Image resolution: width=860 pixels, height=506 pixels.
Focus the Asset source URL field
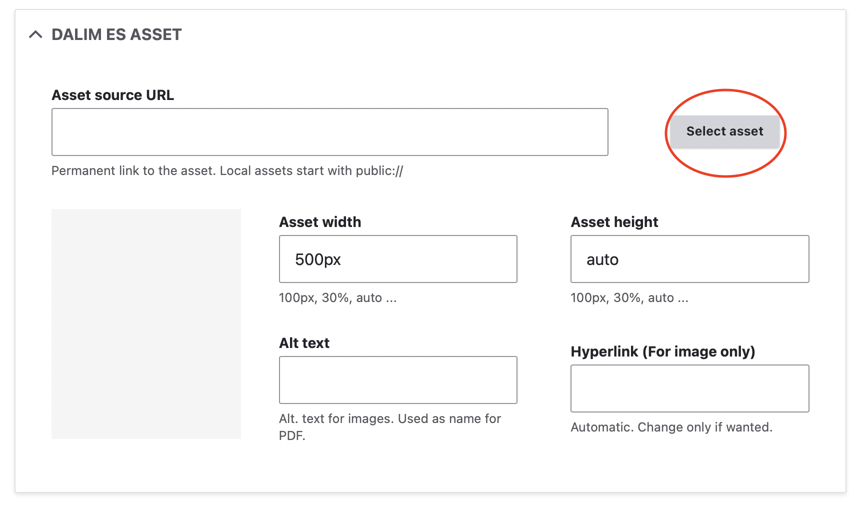[x=330, y=132]
